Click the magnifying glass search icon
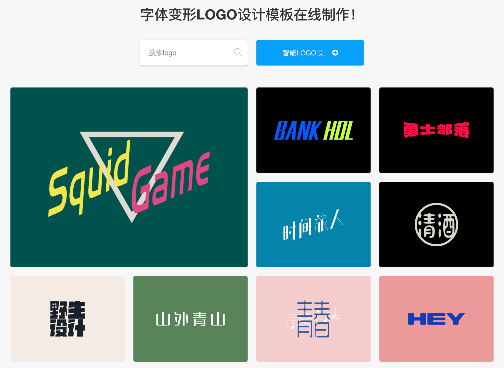This screenshot has width=504, height=368. coord(238,52)
